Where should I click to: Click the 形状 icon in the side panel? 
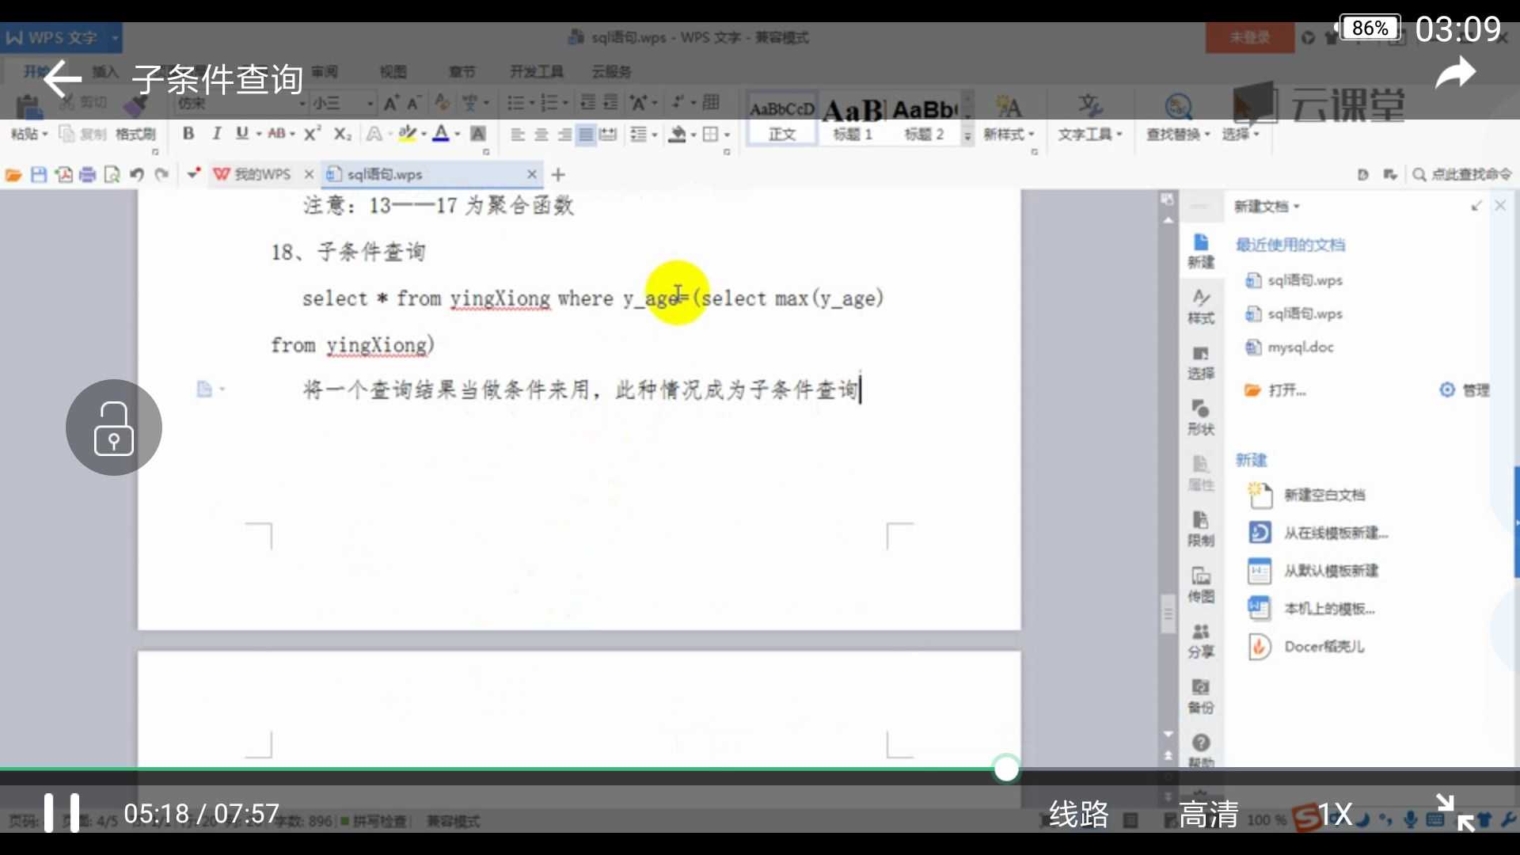1201,418
